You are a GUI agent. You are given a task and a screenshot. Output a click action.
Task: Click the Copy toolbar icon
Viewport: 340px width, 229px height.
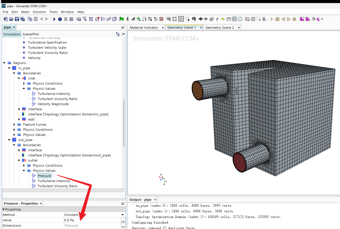pos(30,19)
